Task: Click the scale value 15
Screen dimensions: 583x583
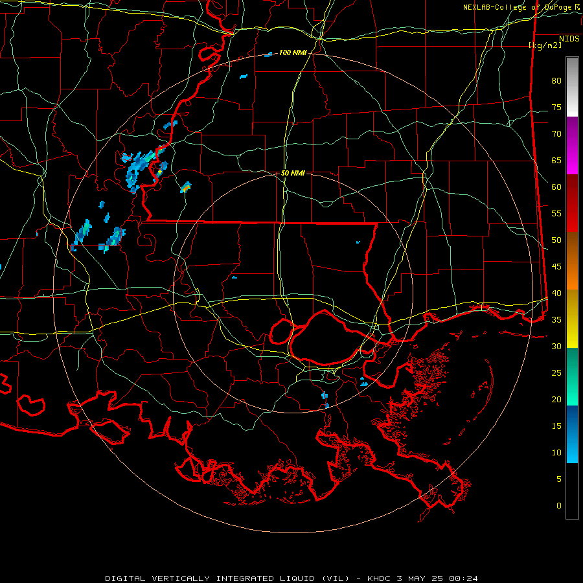Action: pyautogui.click(x=556, y=426)
